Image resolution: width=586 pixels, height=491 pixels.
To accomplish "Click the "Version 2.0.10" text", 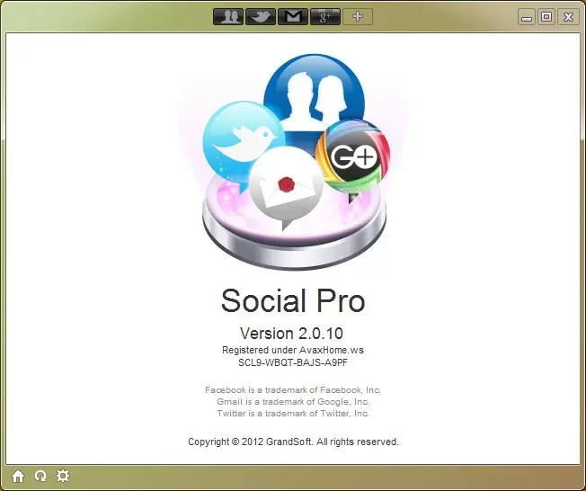I will [291, 334].
